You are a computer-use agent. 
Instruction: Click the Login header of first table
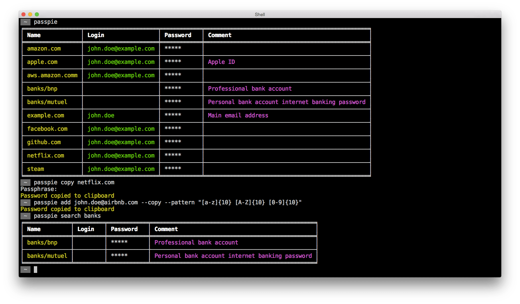(96, 35)
